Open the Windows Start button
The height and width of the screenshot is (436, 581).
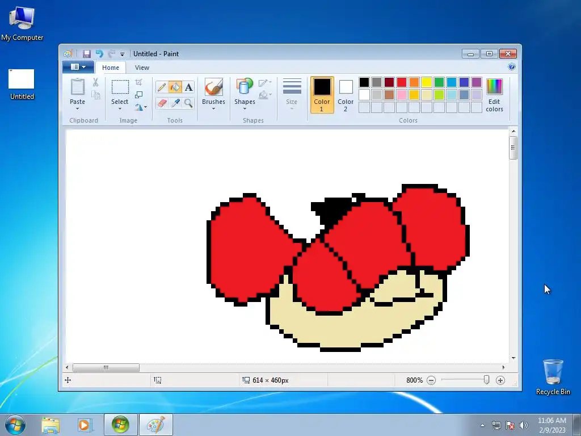pos(15,425)
